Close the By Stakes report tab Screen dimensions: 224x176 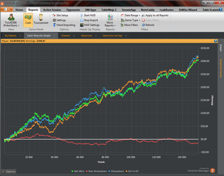click(x=20, y=36)
